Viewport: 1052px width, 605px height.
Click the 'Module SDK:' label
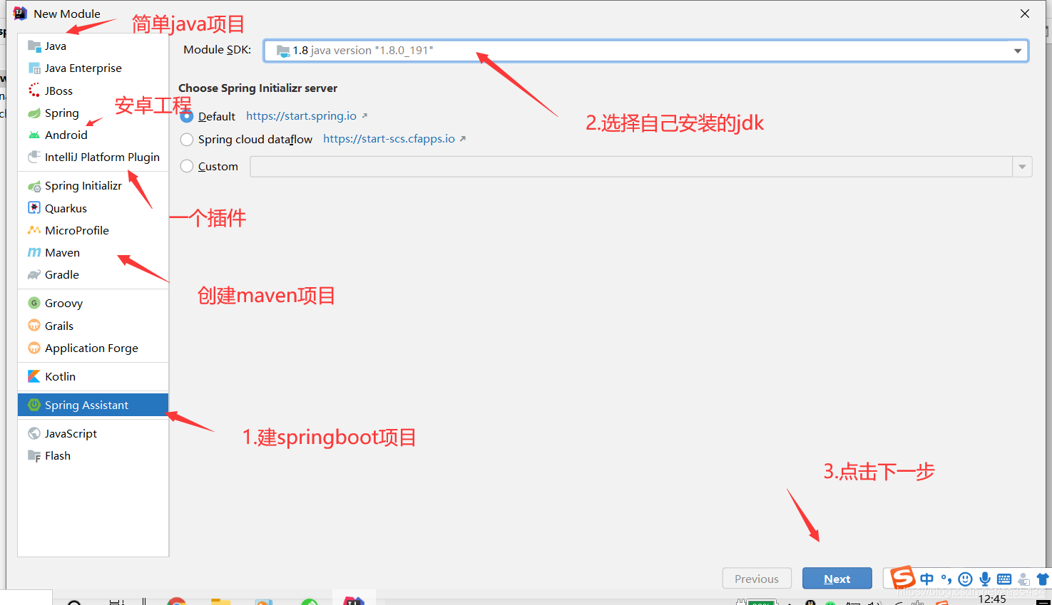pyautogui.click(x=218, y=49)
